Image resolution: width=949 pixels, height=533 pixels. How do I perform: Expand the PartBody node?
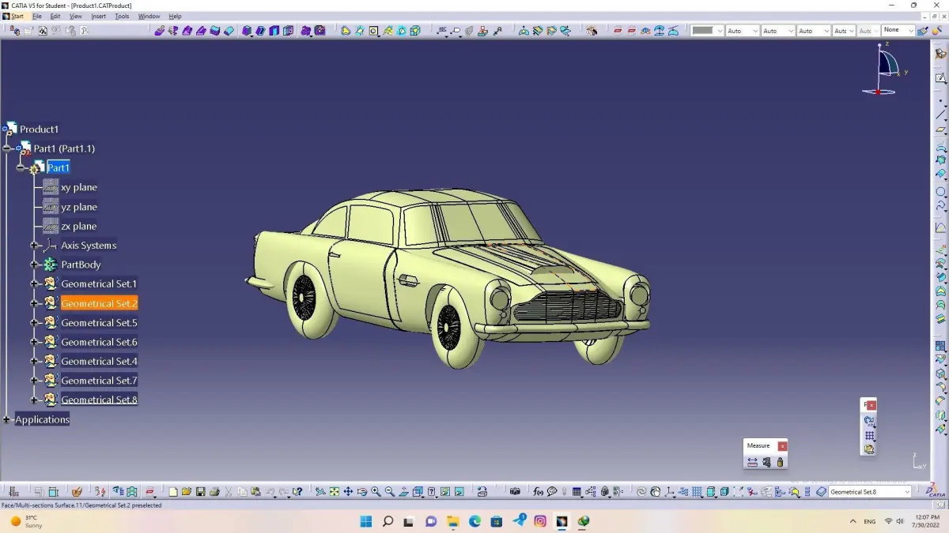click(x=34, y=265)
